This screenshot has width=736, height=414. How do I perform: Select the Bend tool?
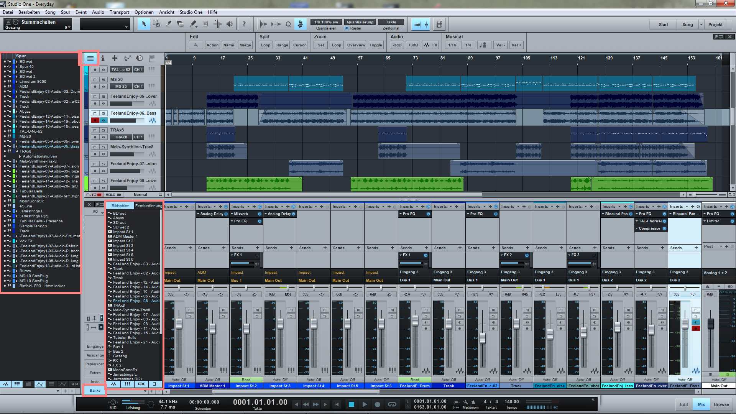click(218, 24)
